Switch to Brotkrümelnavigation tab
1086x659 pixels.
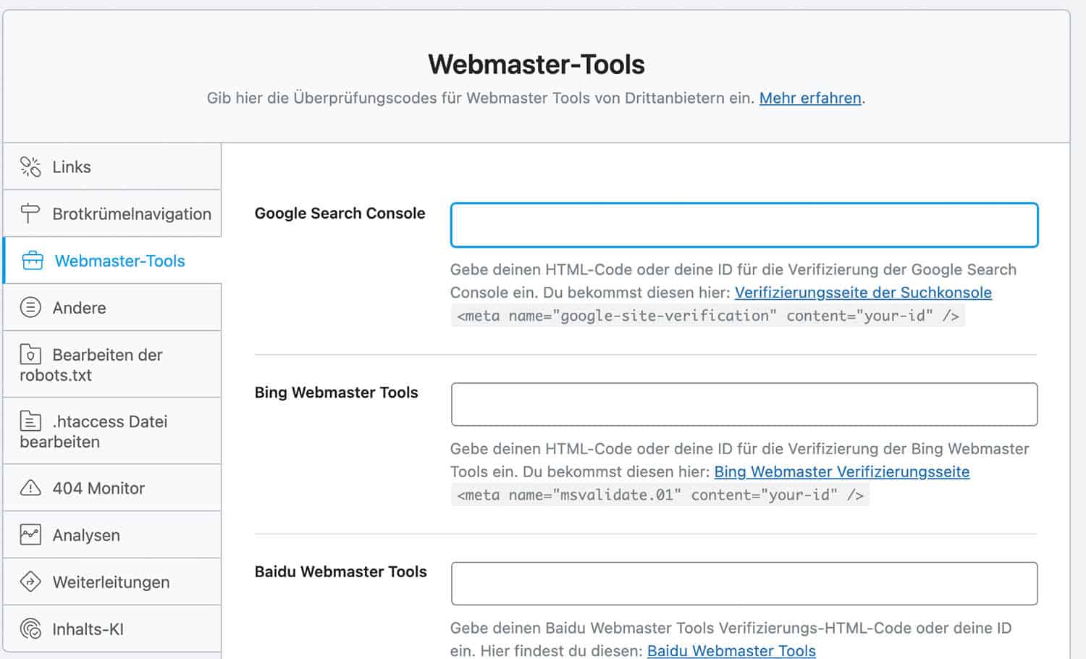pyautogui.click(x=112, y=214)
